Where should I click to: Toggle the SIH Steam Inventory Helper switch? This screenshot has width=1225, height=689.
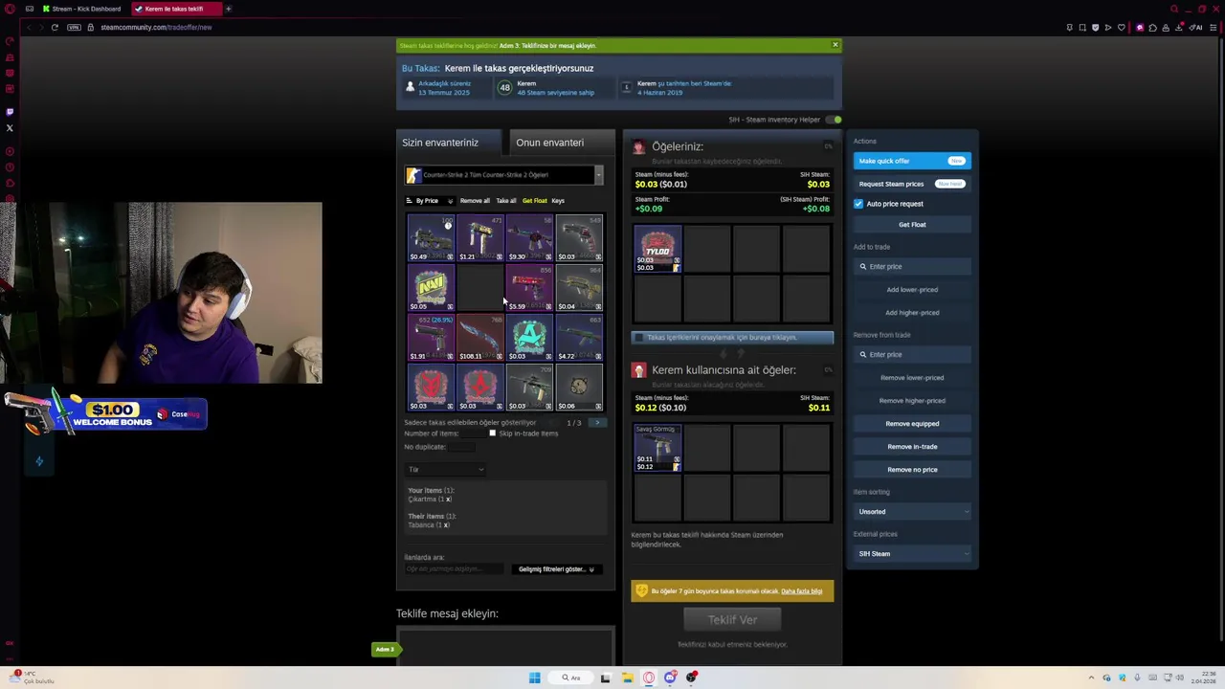(835, 120)
